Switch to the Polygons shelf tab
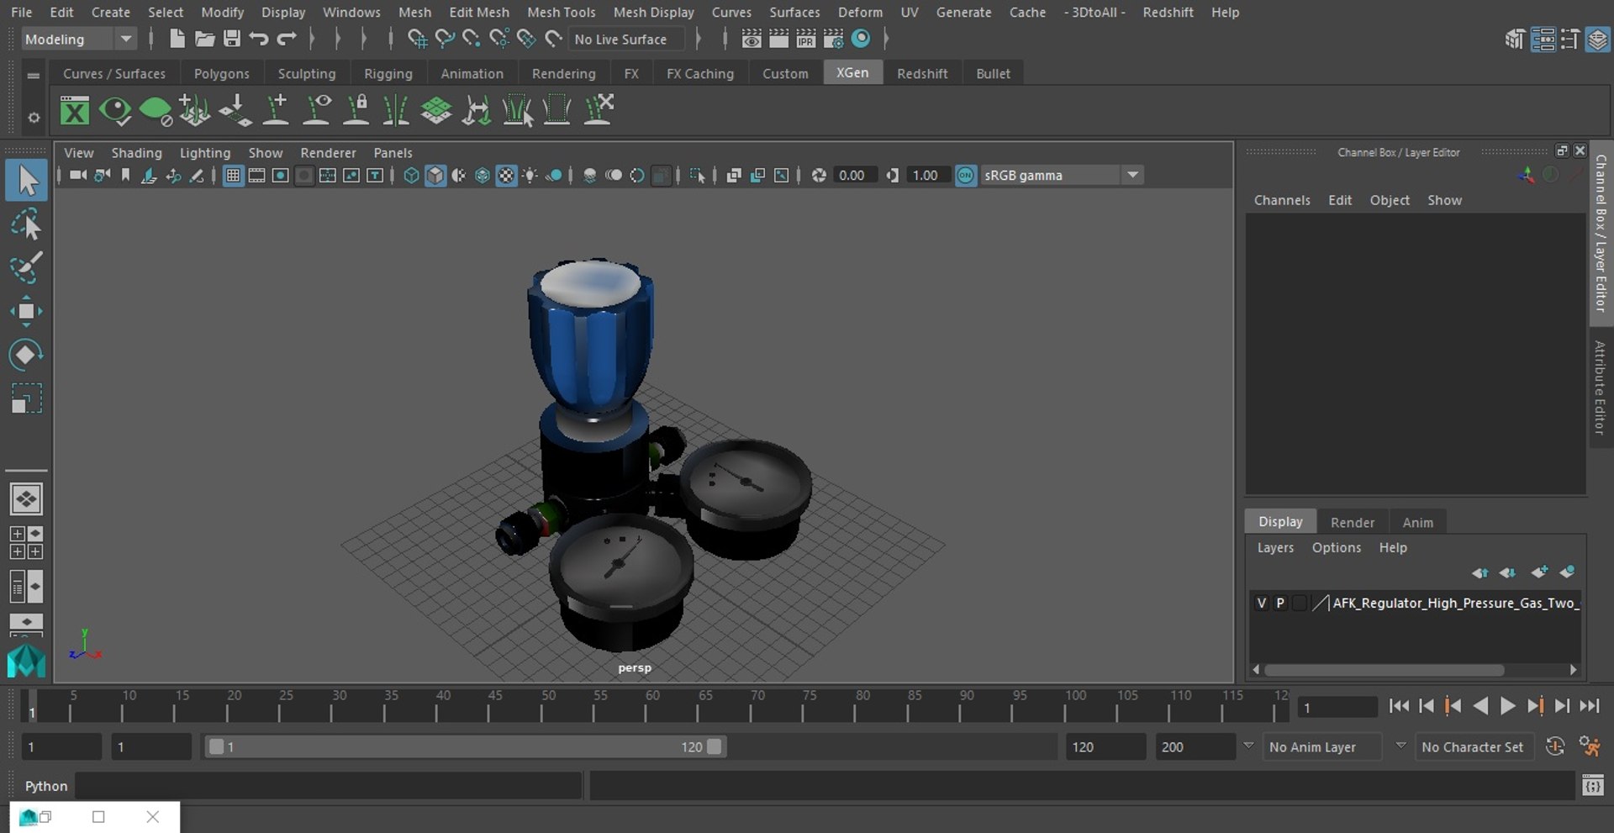 pyautogui.click(x=221, y=73)
